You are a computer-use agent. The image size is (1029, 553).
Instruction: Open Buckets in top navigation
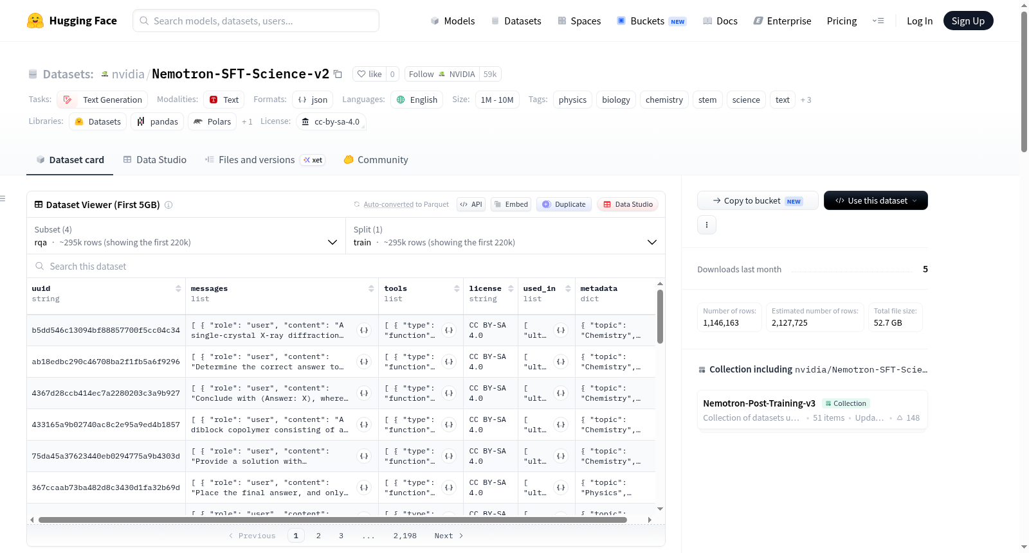(x=651, y=21)
